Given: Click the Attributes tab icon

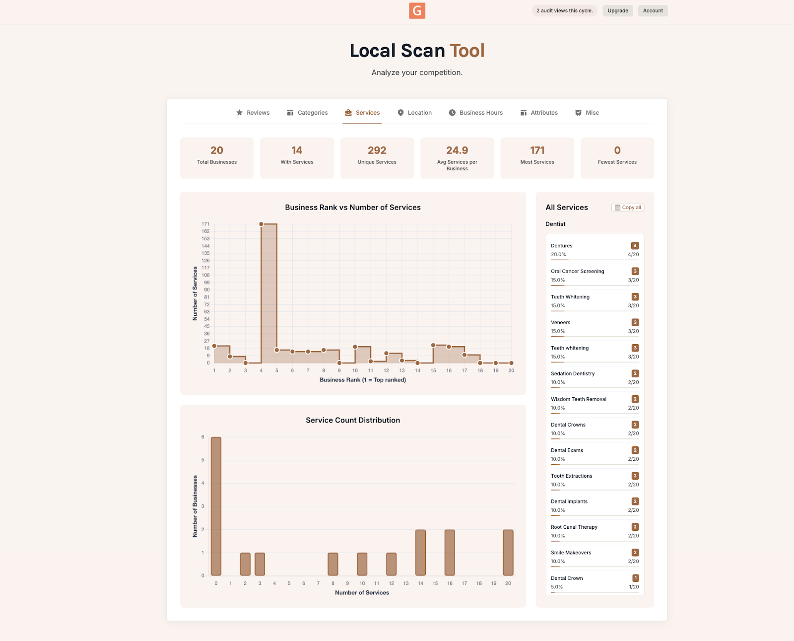Looking at the screenshot, I should (x=524, y=113).
